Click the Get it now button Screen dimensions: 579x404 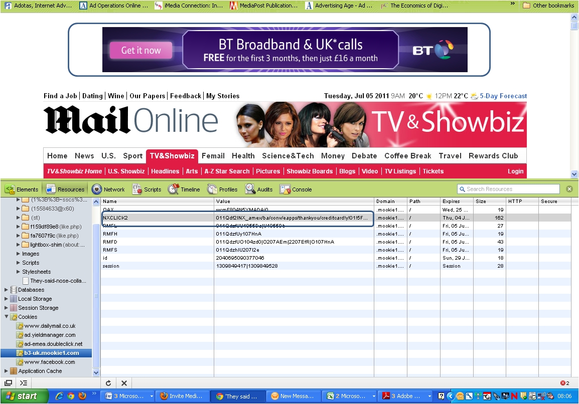coord(141,50)
